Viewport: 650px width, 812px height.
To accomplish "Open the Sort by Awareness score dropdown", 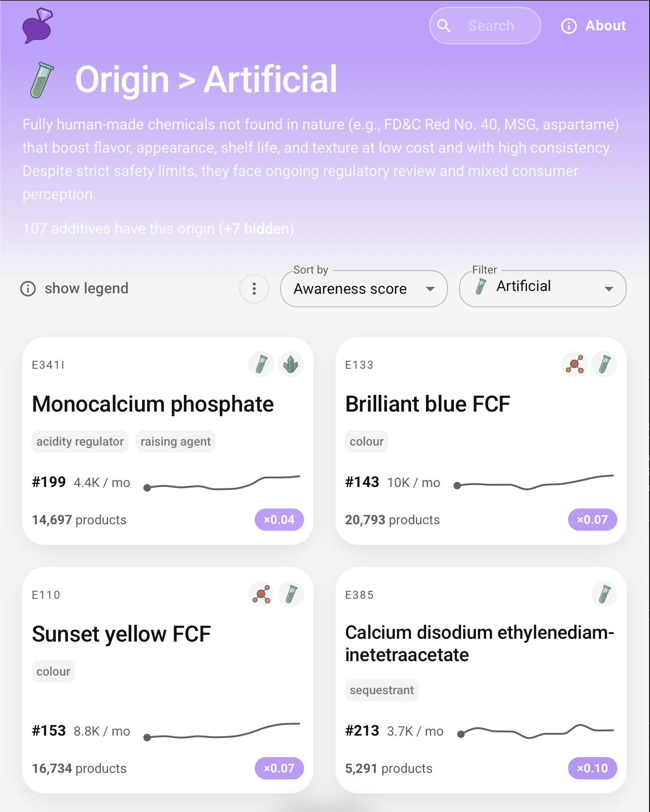I will [x=364, y=289].
